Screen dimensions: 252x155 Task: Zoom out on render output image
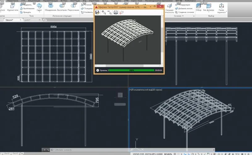click(x=110, y=12)
